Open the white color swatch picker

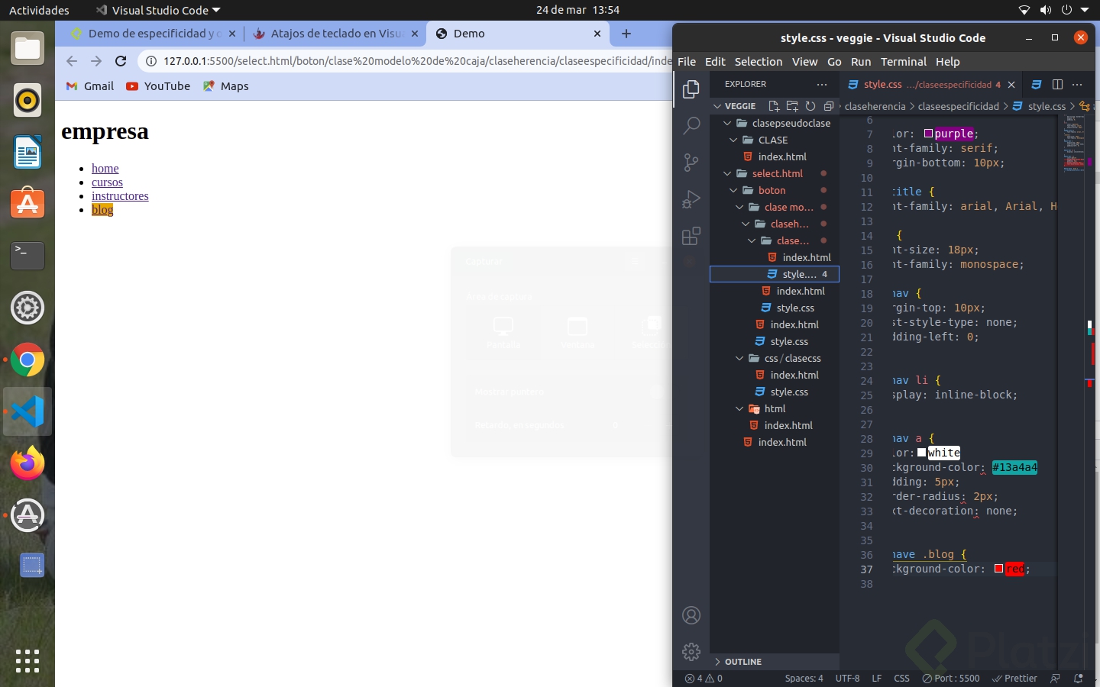click(x=922, y=453)
